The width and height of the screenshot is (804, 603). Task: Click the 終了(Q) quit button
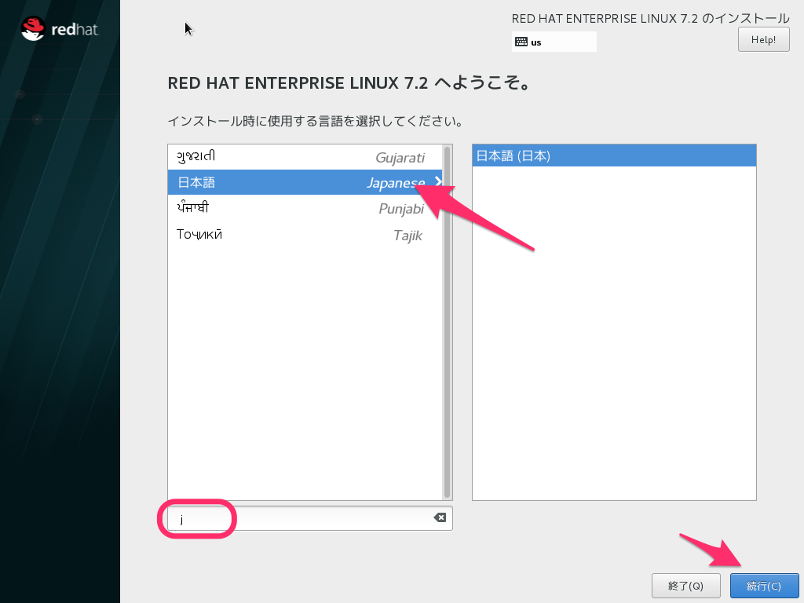[685, 586]
